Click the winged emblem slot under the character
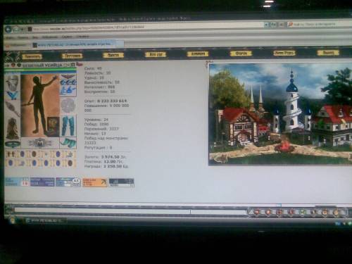 click(39, 143)
